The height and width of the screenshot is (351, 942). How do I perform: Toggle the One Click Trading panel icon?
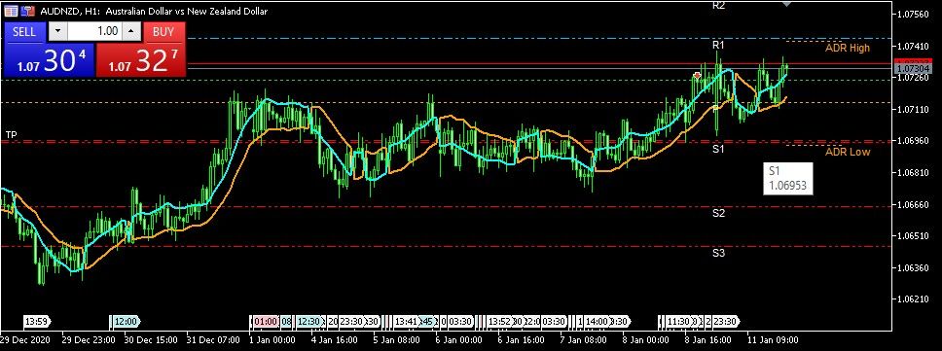click(27, 11)
